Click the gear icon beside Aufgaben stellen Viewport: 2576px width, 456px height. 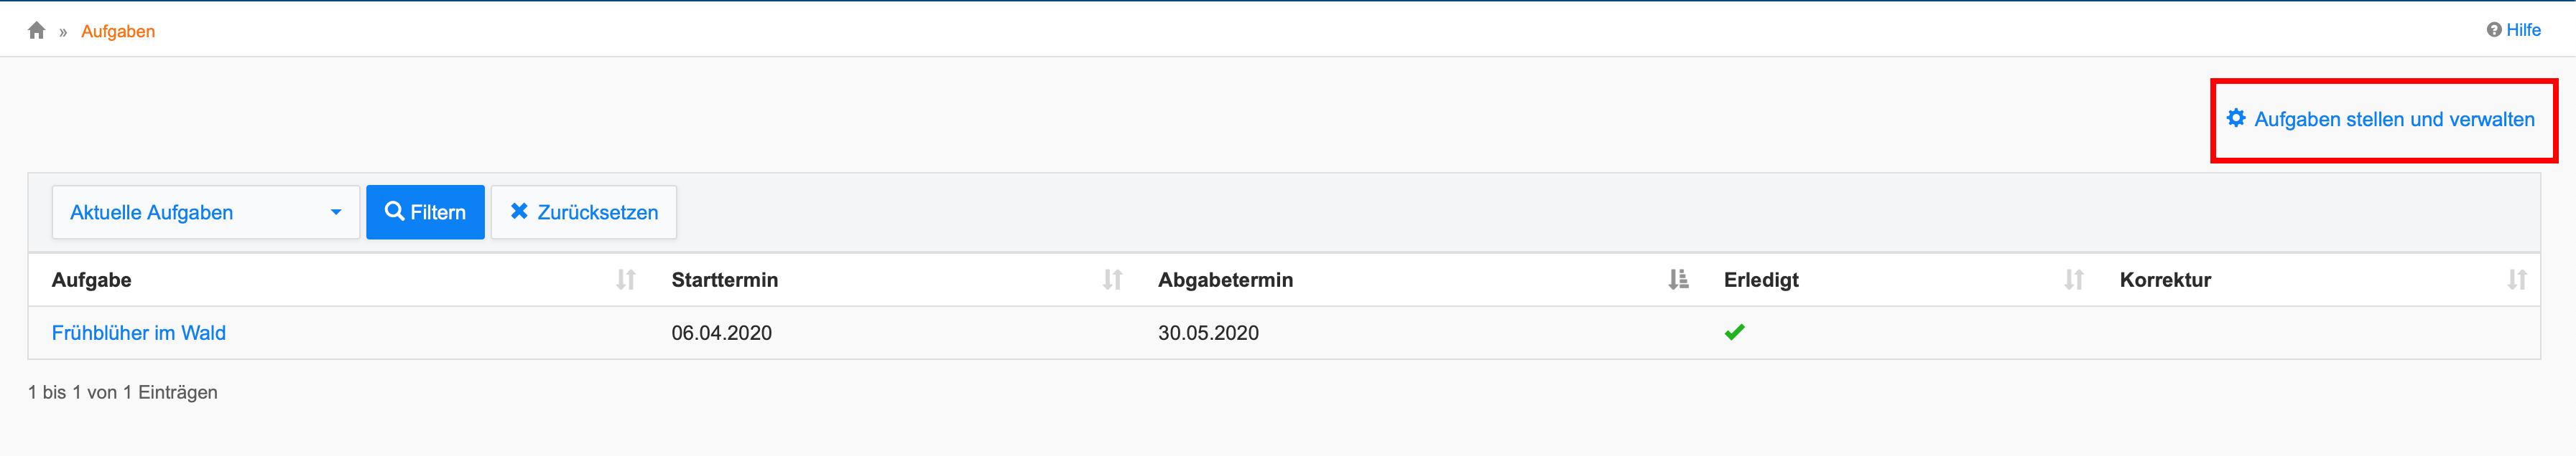pos(2236,119)
